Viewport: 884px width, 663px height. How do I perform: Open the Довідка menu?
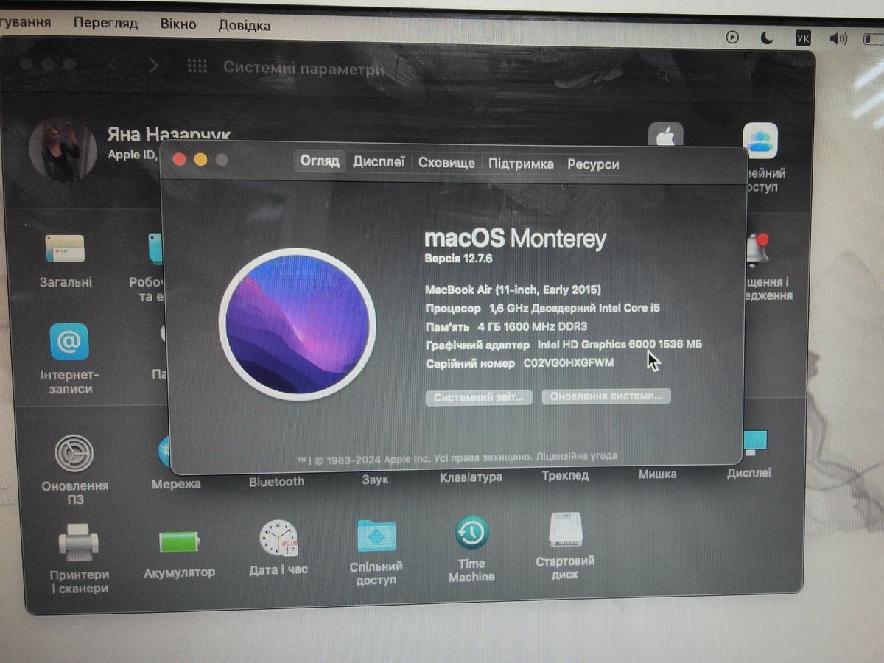[244, 26]
